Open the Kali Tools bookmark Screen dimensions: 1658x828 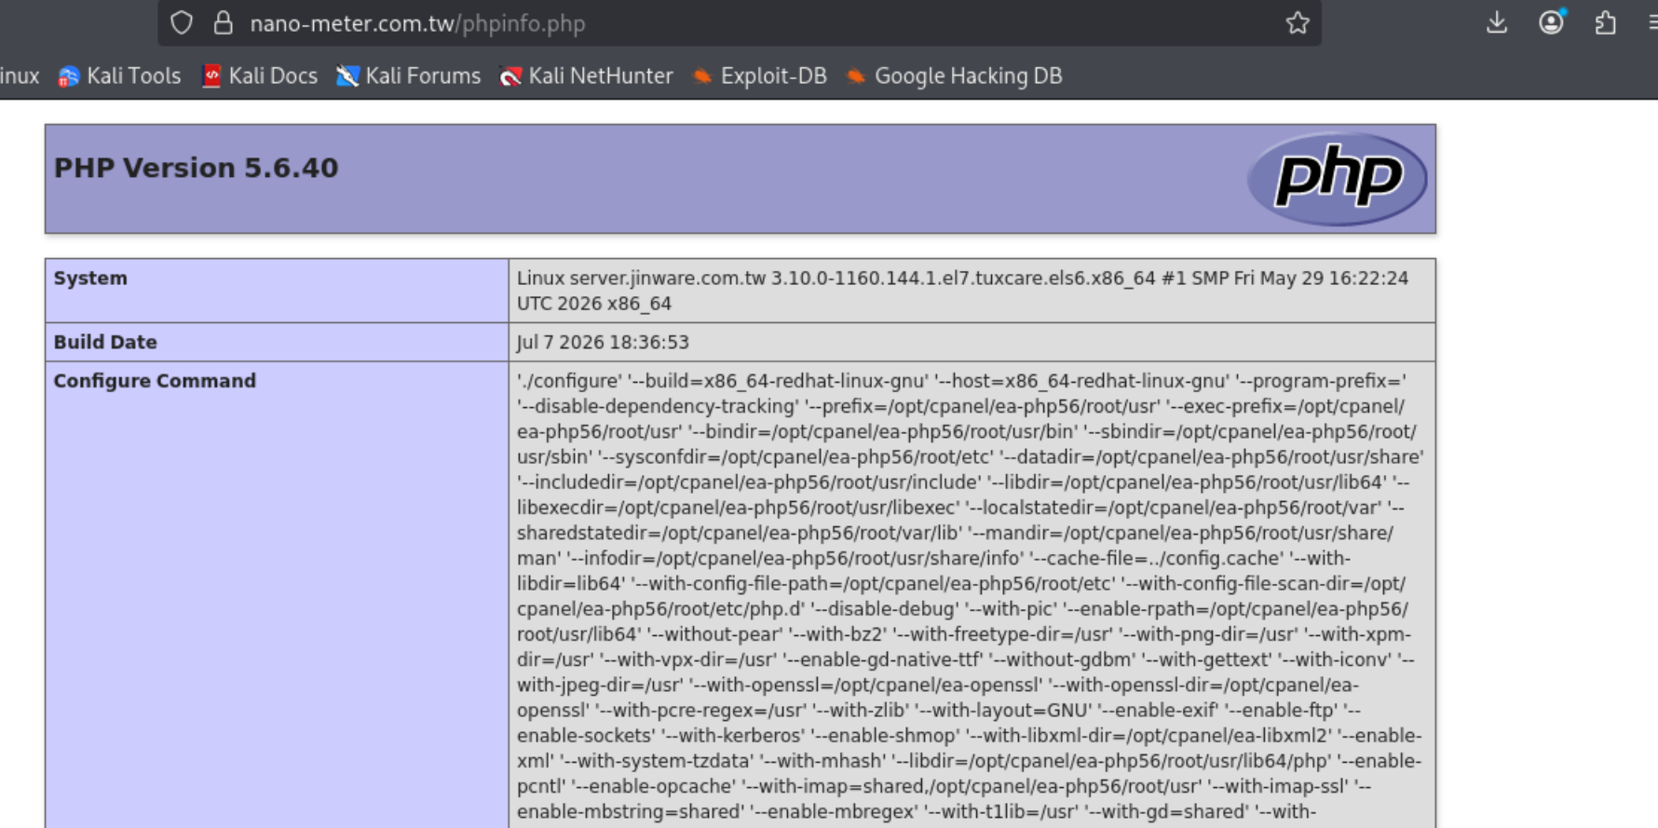[x=119, y=76]
